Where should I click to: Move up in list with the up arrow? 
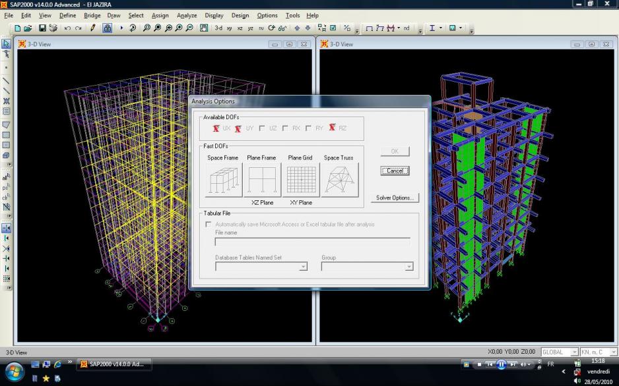click(297, 28)
